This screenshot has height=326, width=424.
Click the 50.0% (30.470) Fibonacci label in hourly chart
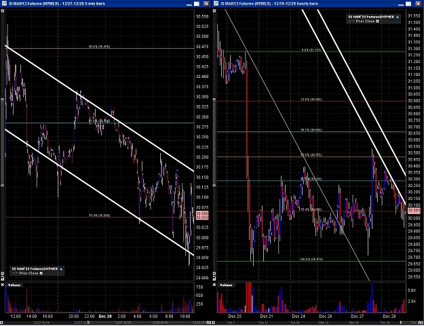point(311,155)
